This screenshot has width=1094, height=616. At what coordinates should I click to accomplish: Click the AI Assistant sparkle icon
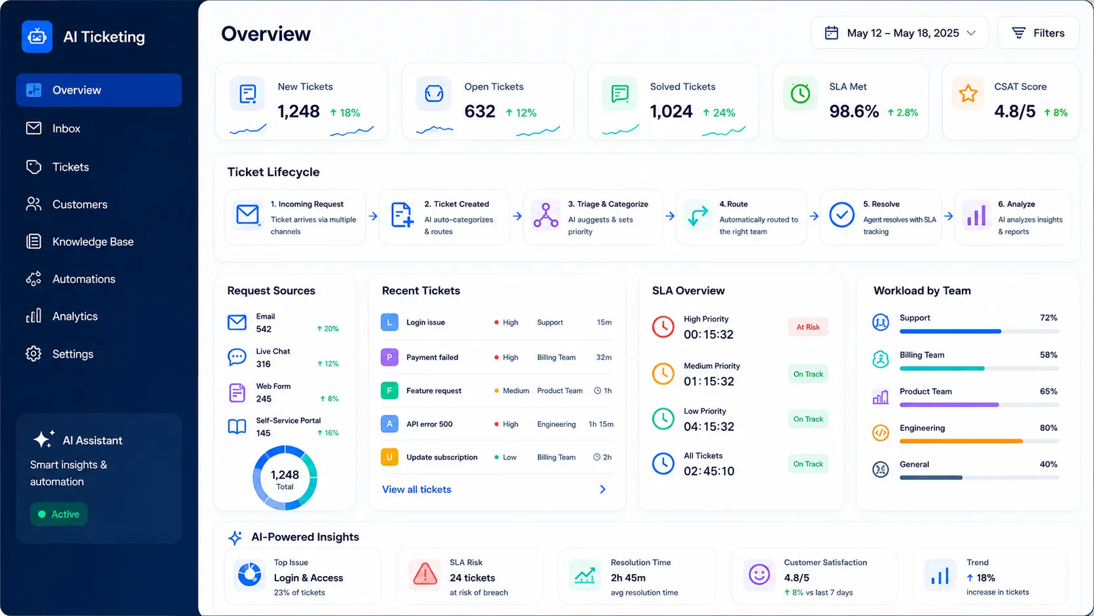point(44,439)
